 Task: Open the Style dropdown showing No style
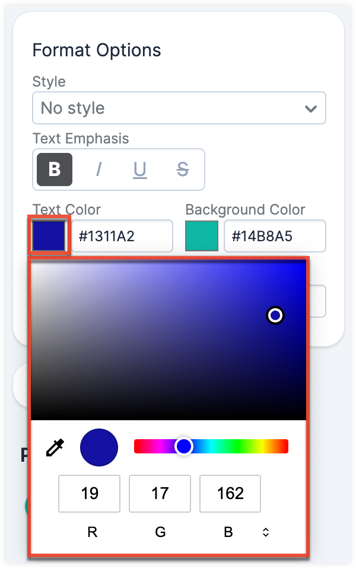pyautogui.click(x=178, y=108)
